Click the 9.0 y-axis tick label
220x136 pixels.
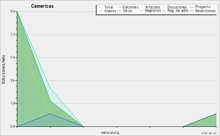point(12,11)
